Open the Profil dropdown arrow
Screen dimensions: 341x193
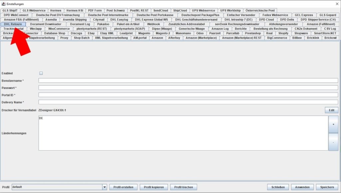105,187
